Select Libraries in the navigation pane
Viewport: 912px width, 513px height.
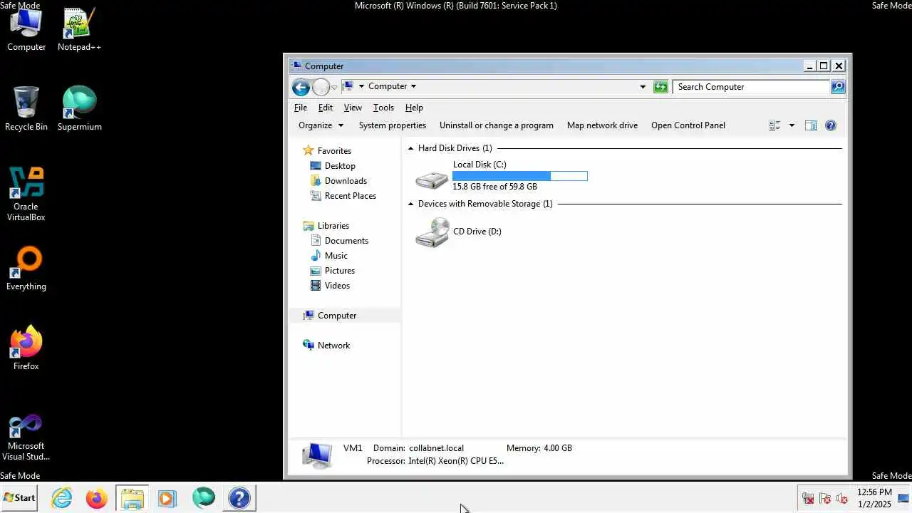click(x=333, y=226)
